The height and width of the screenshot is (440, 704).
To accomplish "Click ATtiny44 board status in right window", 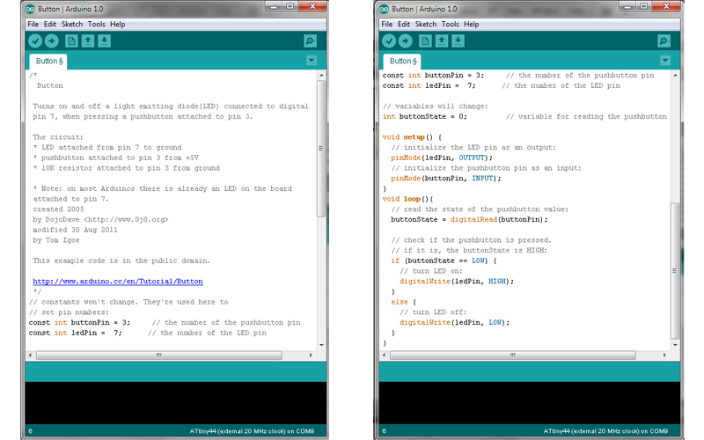I will (605, 431).
